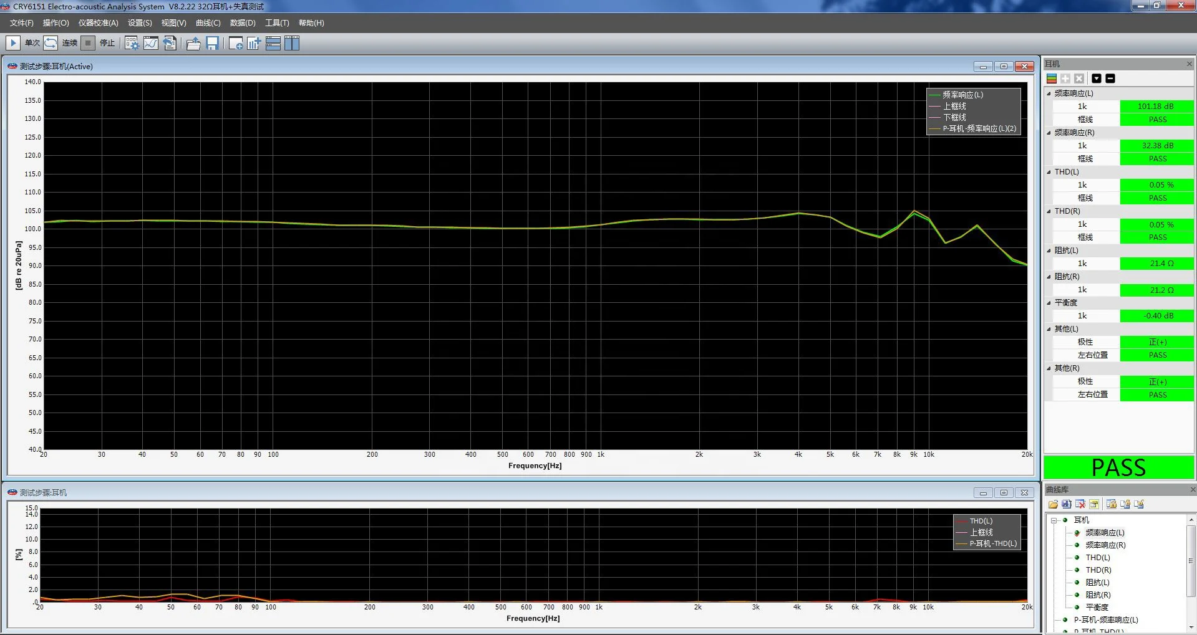
Task: Collapse the 其他(L) results group
Action: point(1049,329)
